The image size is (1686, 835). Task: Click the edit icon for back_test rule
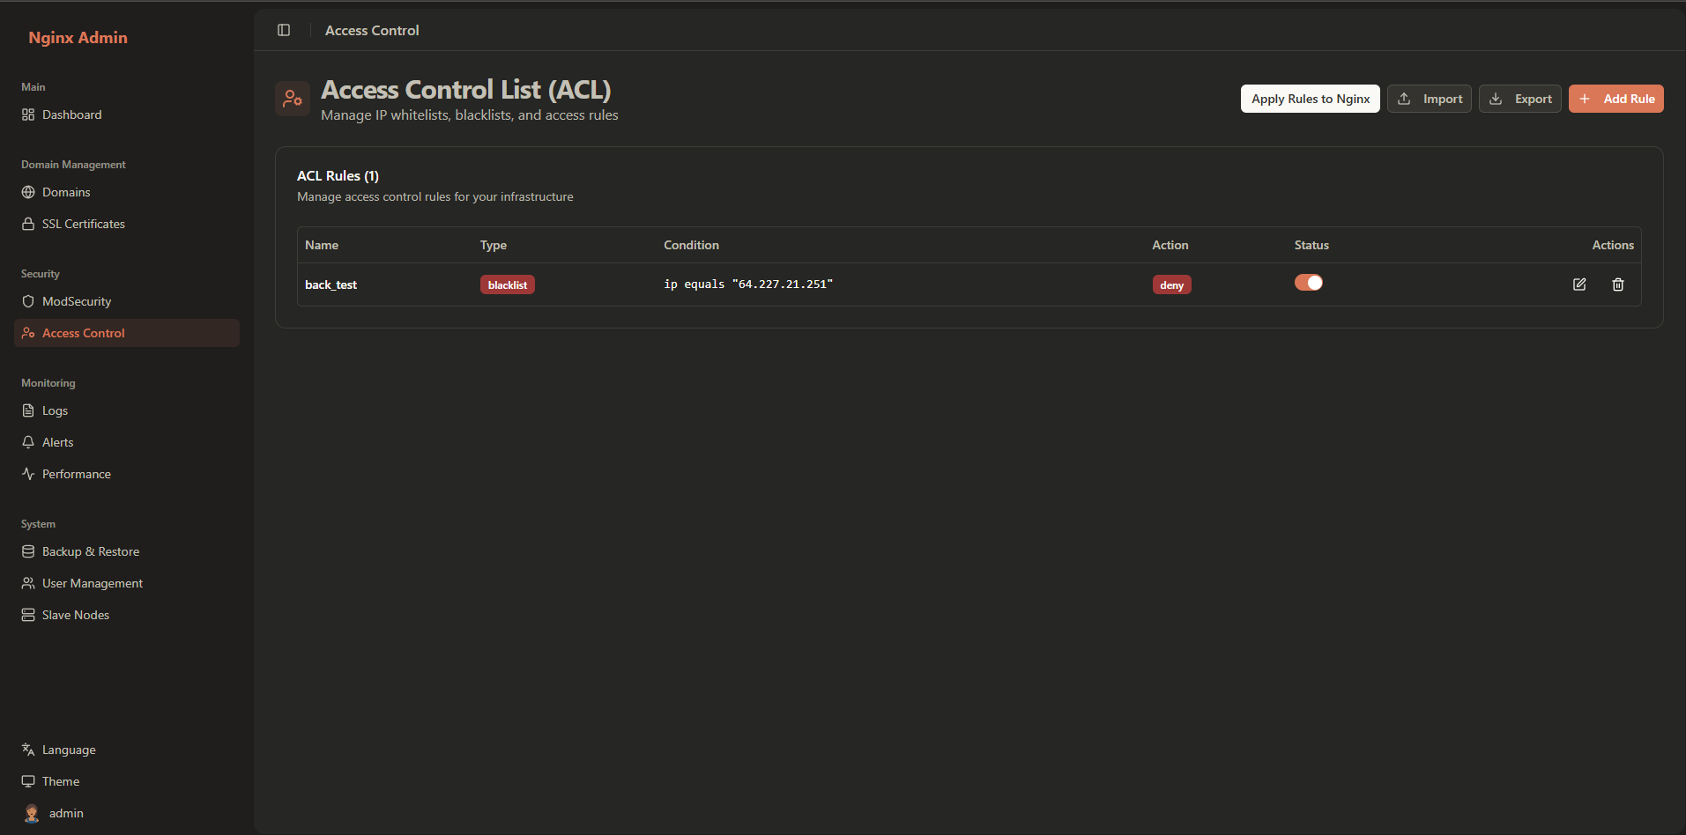tap(1579, 284)
